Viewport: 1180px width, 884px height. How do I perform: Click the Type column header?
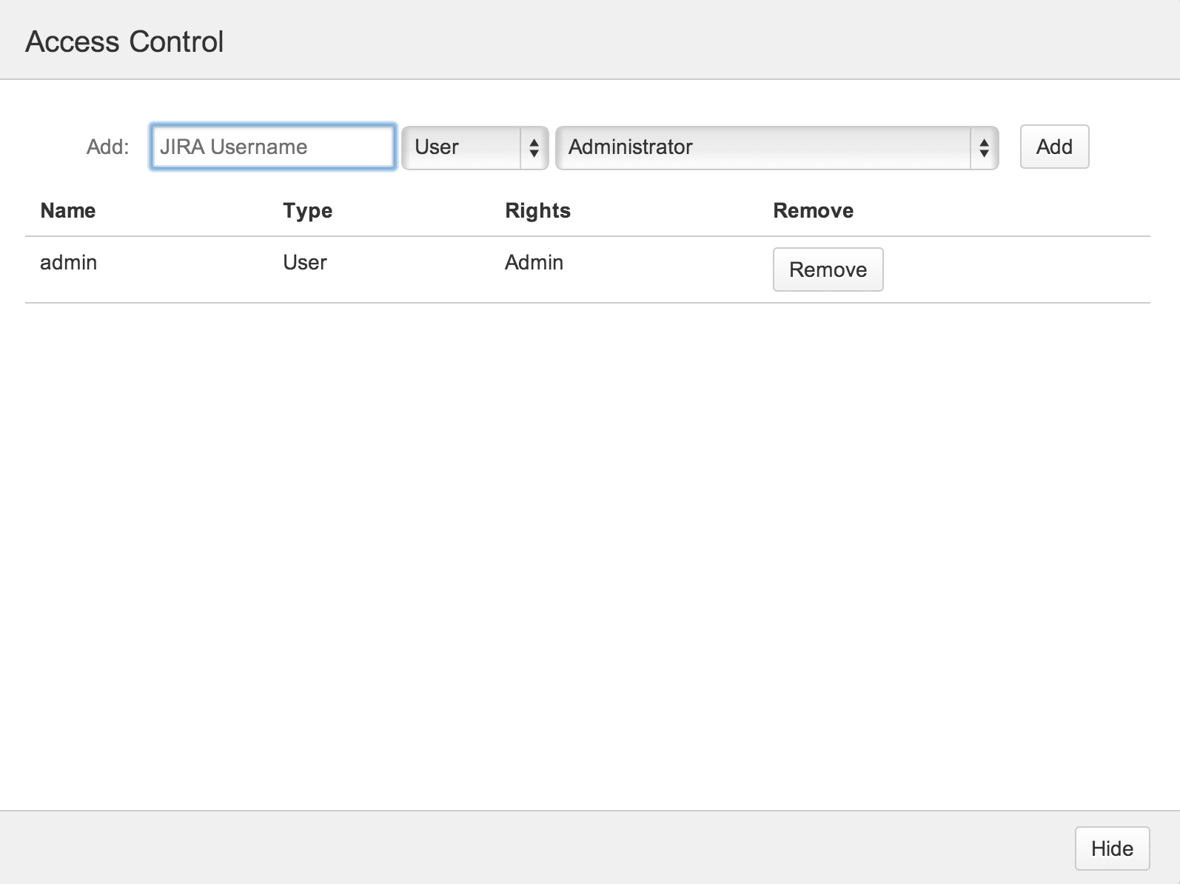tap(307, 211)
